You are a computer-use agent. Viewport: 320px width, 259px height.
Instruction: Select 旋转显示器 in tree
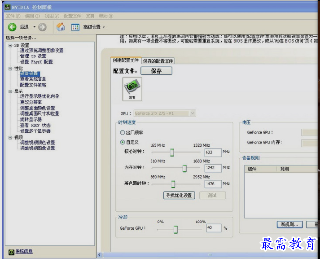pos(31,119)
